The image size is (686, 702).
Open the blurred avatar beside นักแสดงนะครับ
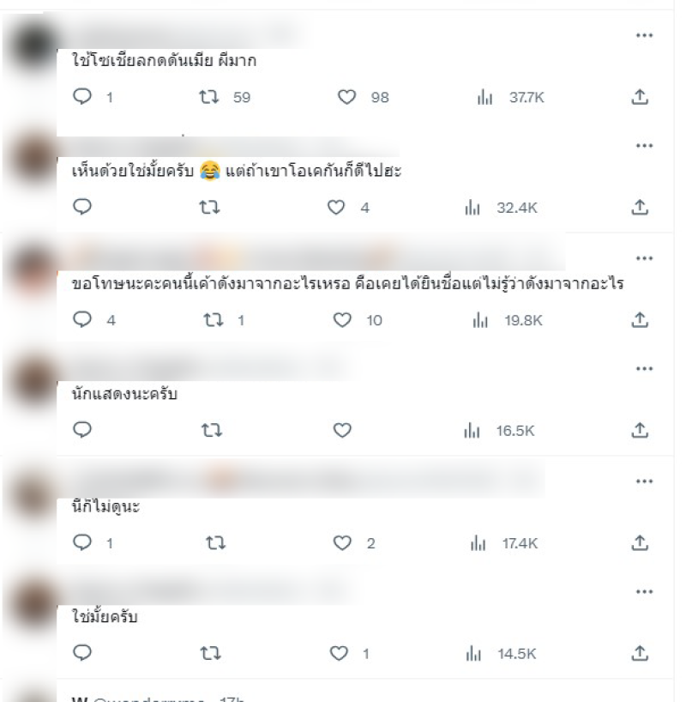click(33, 381)
